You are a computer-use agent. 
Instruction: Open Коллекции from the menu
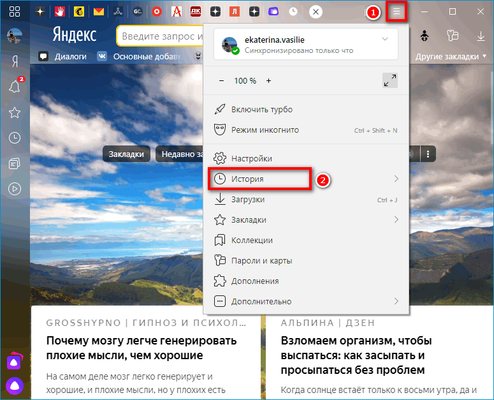click(306, 240)
